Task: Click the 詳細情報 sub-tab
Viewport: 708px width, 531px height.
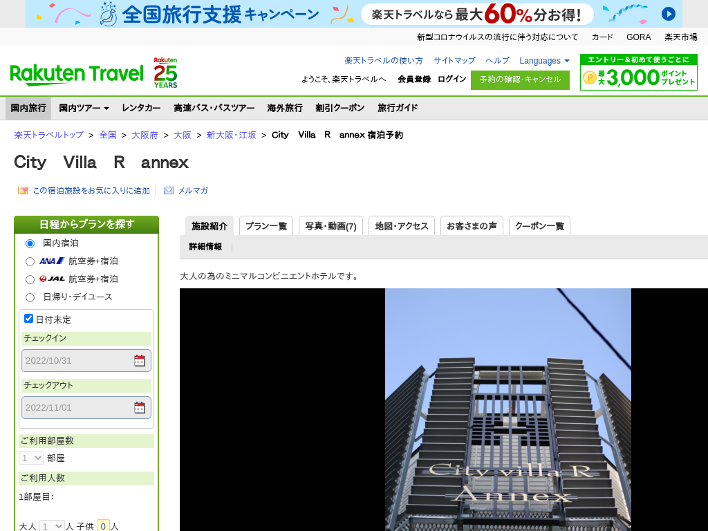Action: point(205,247)
